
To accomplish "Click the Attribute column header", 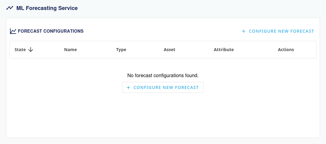I will click(224, 50).
